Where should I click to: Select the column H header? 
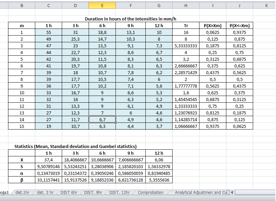185,5
